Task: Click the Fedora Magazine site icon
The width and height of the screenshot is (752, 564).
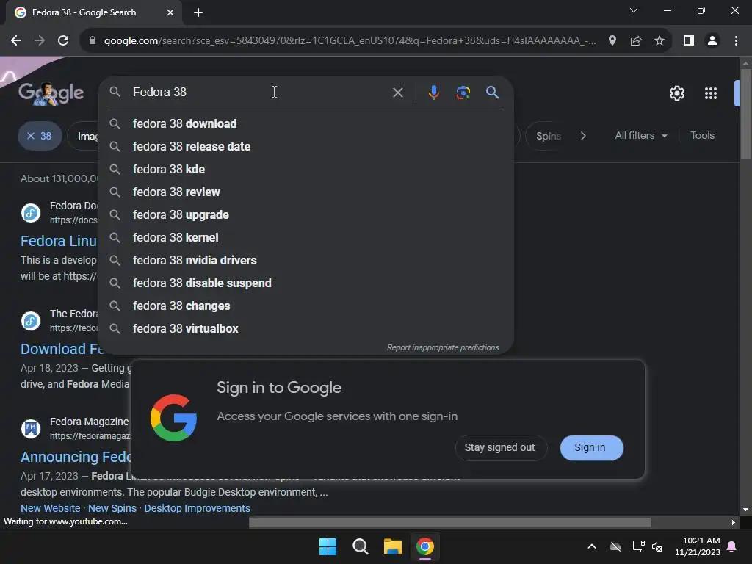Action: coord(31,428)
